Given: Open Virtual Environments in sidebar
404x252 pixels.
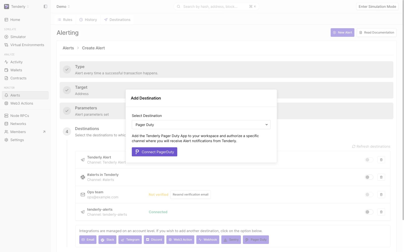Looking at the screenshot, I should (25, 45).
